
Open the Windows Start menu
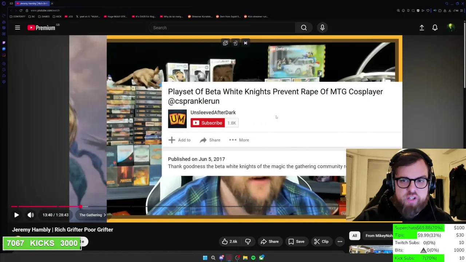tap(205, 258)
